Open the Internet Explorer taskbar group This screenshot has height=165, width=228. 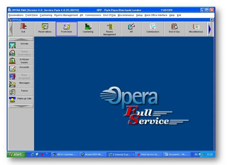[x=121, y=155]
